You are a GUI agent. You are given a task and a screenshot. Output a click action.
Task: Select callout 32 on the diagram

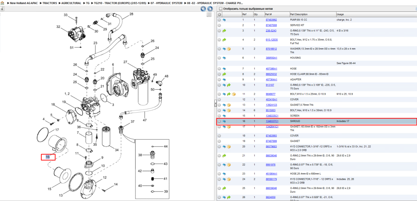(x=58, y=27)
